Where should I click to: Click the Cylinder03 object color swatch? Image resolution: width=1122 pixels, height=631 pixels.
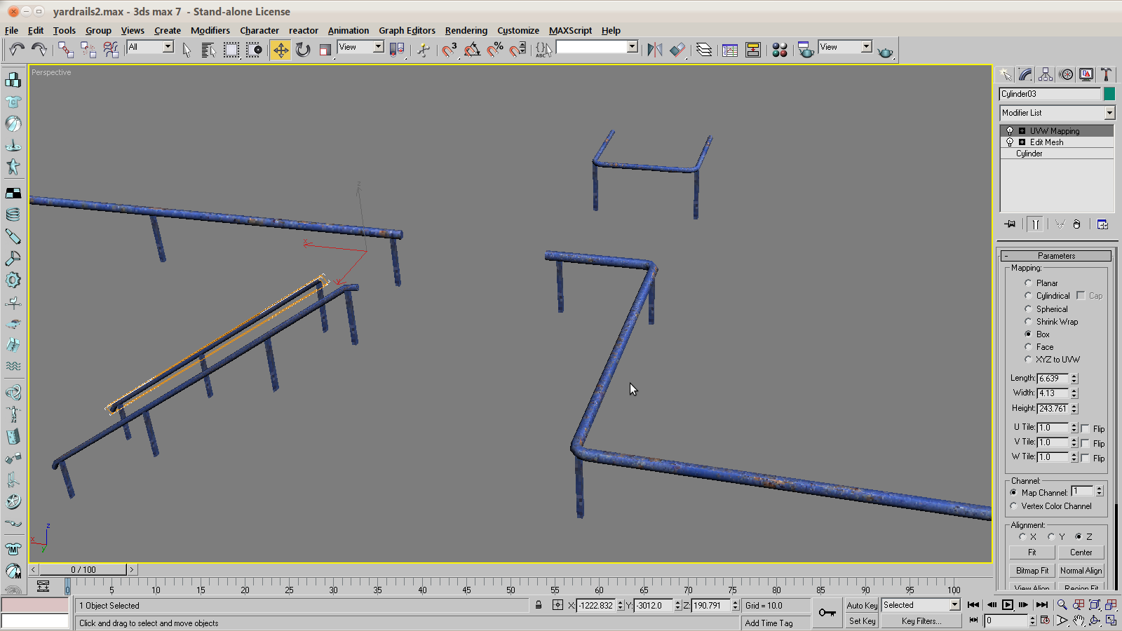1109,94
